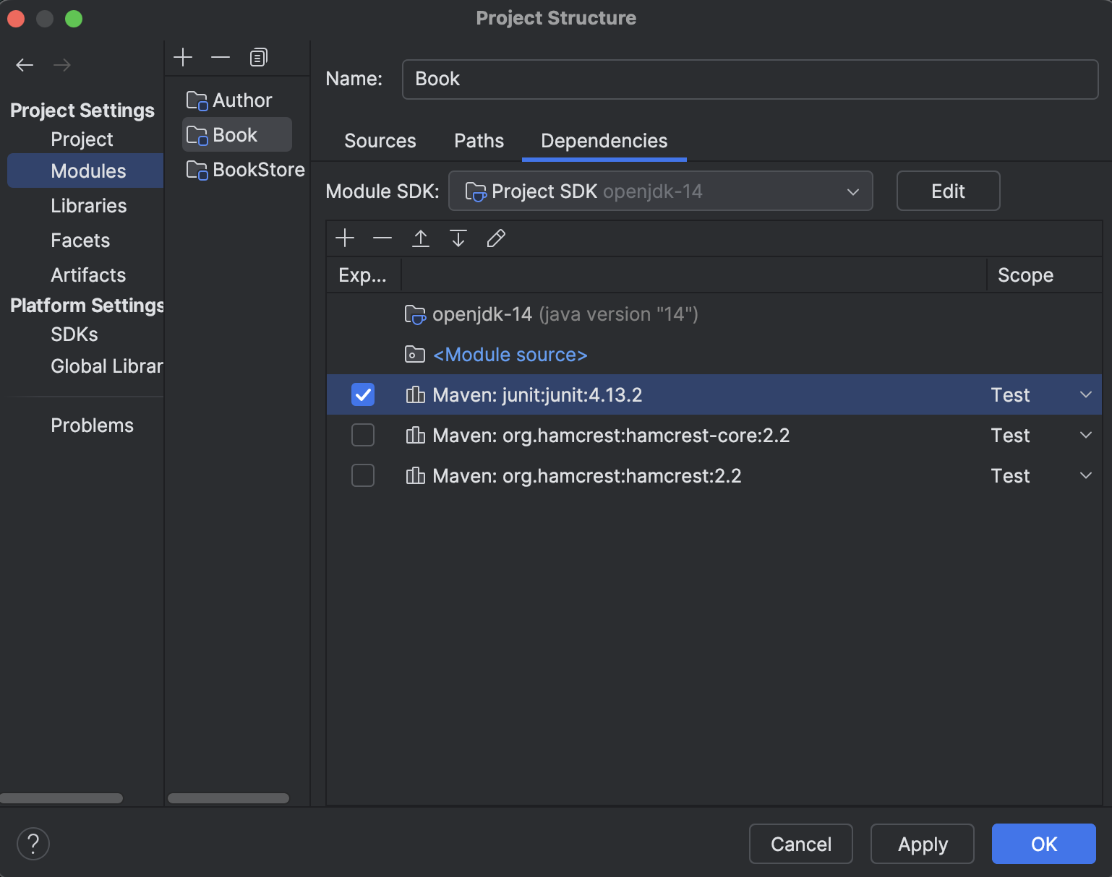Edit the selected dependency with the pencil icon

pos(496,238)
